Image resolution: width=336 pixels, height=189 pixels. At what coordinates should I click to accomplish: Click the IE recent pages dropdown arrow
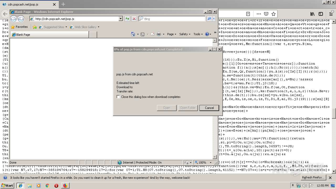click(27, 19)
